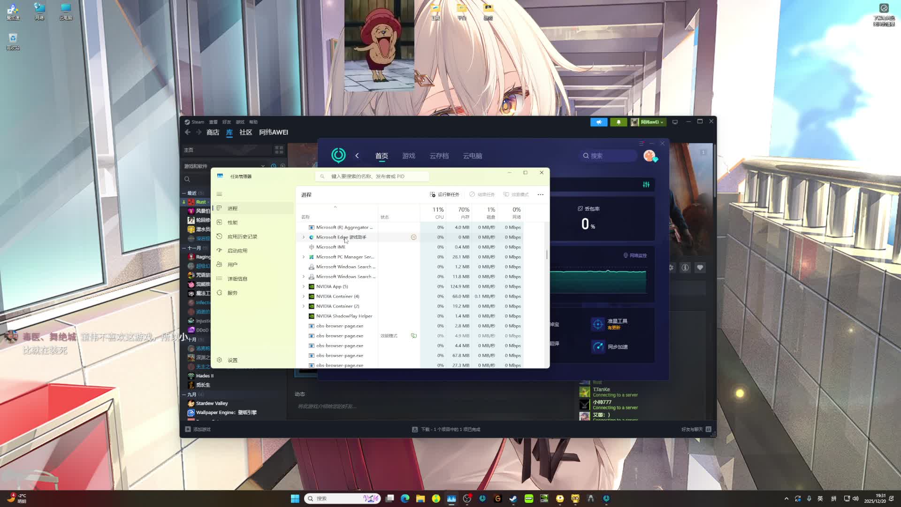901x507 pixels.
Task: Open the 性能 (Performance) page
Action: pyautogui.click(x=232, y=223)
